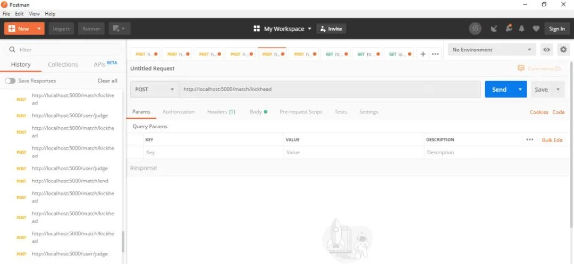This screenshot has height=264, width=574.
Task: Click the Invite button
Action: click(331, 29)
